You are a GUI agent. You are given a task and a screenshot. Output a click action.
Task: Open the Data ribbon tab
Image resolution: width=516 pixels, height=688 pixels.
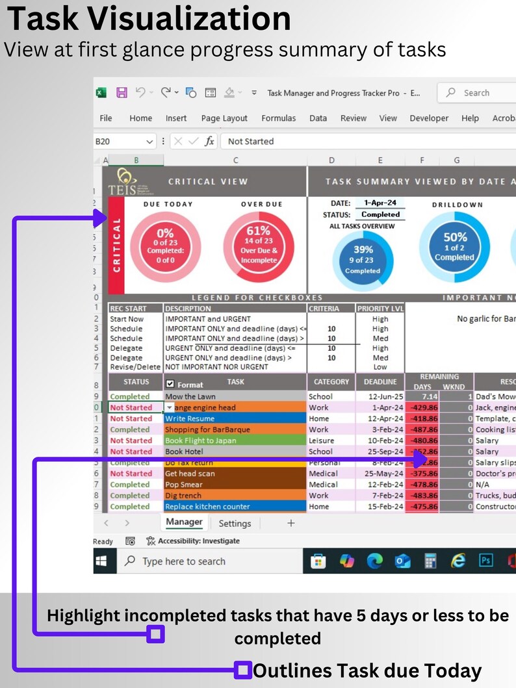pyautogui.click(x=318, y=118)
